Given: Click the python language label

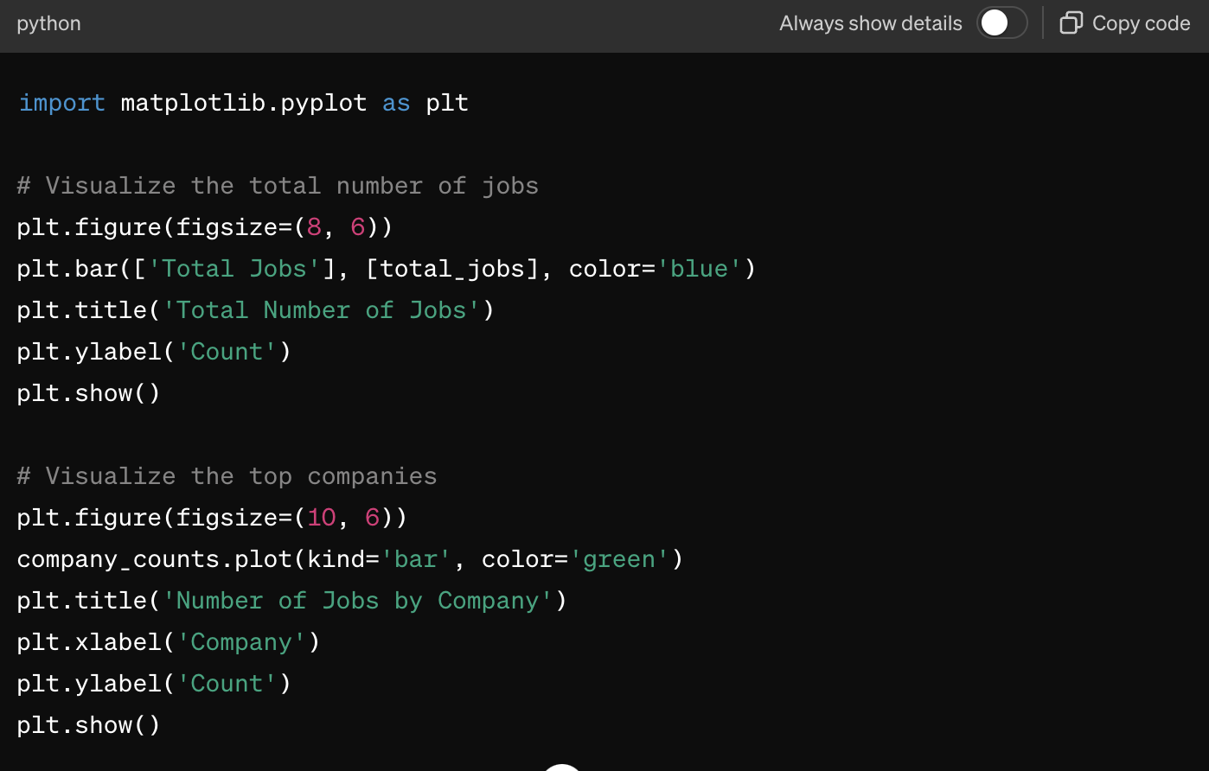Looking at the screenshot, I should point(48,23).
